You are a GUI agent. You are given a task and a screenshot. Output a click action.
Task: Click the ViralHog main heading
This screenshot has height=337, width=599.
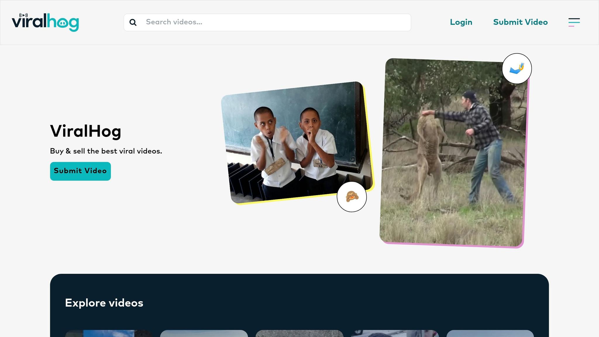click(x=86, y=131)
